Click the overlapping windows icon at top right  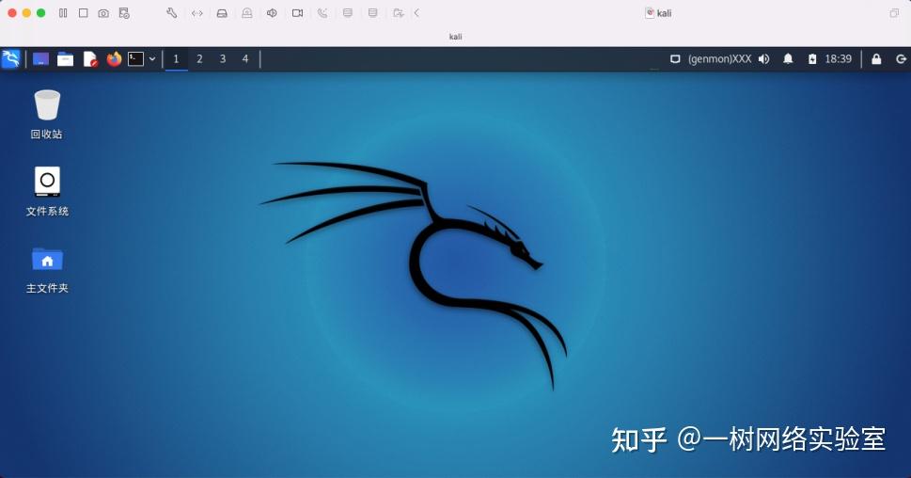click(x=894, y=13)
